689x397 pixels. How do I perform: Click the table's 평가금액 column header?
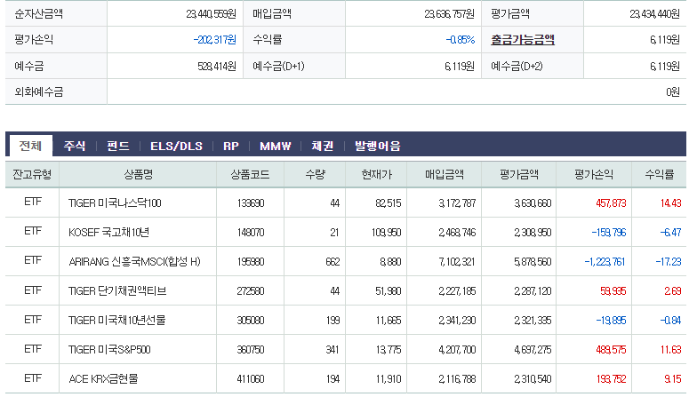(519, 175)
